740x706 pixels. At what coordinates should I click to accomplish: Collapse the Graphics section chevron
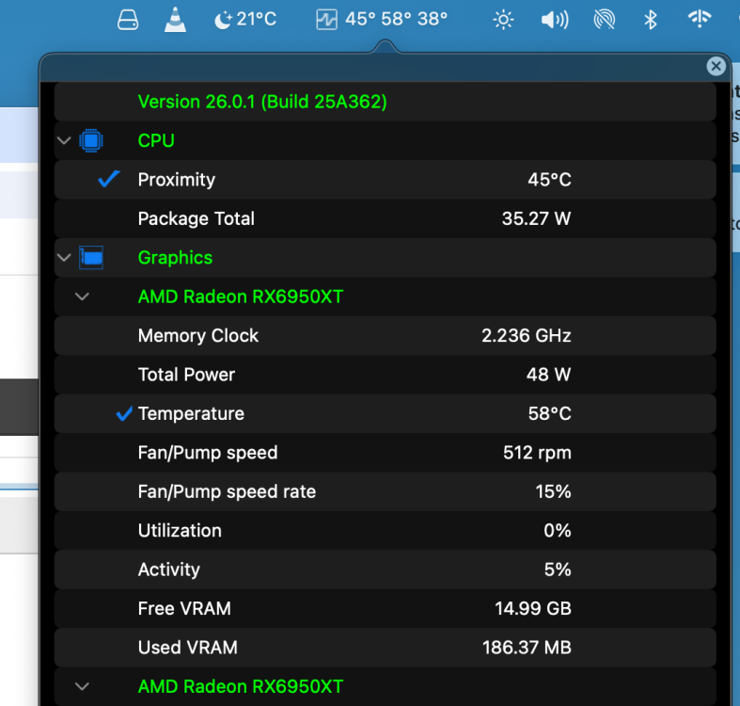[64, 258]
